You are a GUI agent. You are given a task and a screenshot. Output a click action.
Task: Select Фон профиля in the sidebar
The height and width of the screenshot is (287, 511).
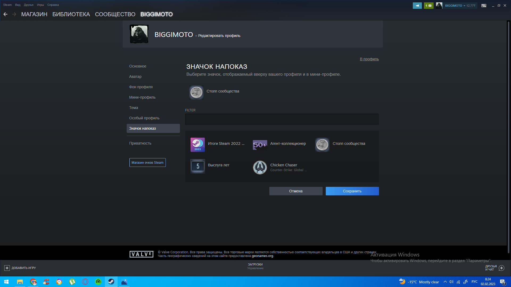click(x=141, y=87)
